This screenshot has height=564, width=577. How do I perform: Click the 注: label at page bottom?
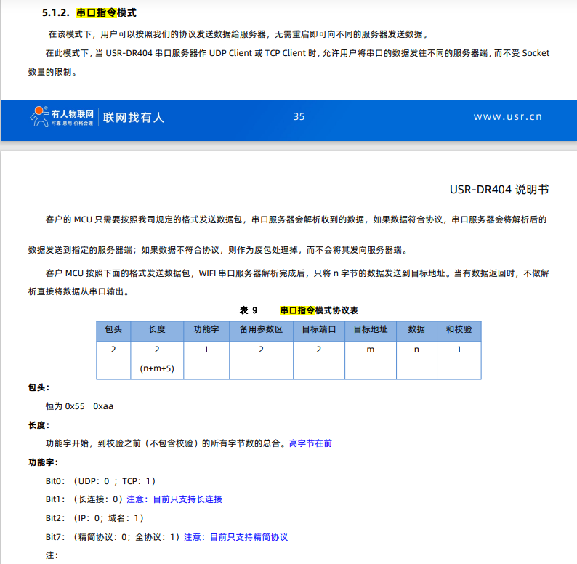52,555
